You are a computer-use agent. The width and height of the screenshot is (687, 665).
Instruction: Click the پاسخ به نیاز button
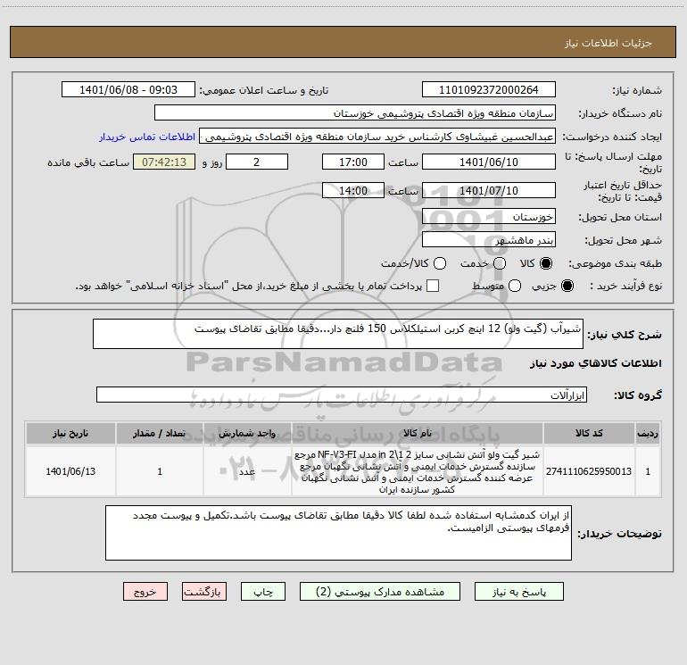click(x=519, y=592)
